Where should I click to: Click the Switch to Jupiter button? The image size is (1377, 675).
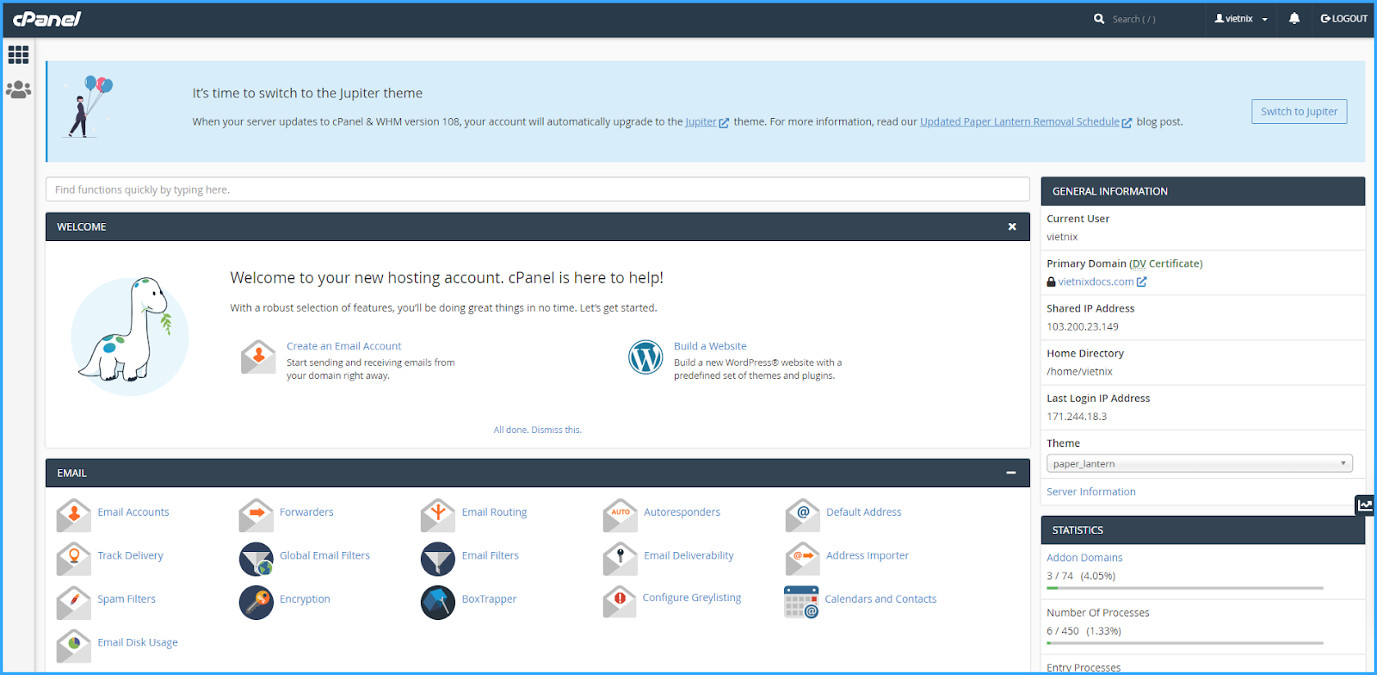click(1300, 111)
